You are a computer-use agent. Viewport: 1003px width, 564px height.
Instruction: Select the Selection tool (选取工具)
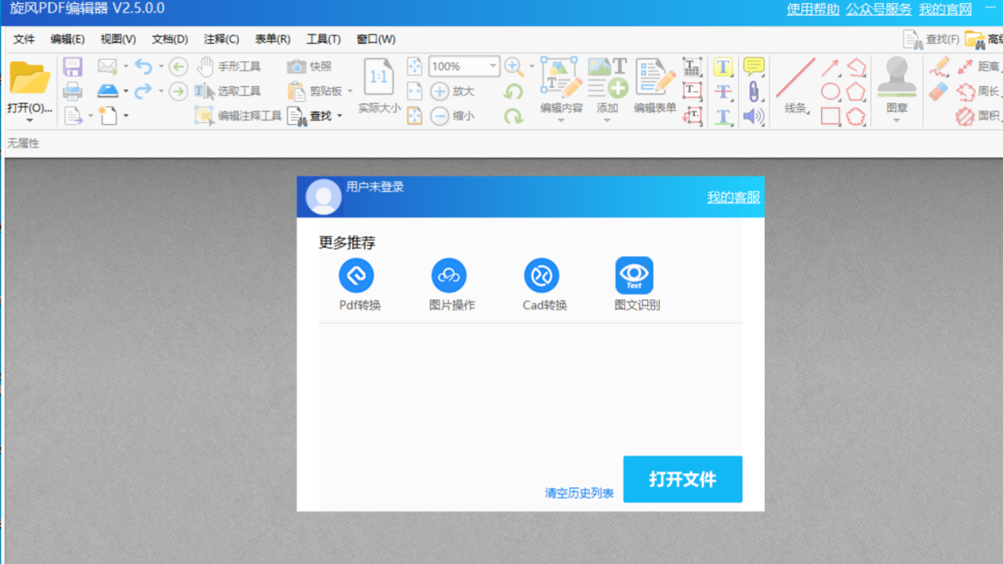point(228,91)
